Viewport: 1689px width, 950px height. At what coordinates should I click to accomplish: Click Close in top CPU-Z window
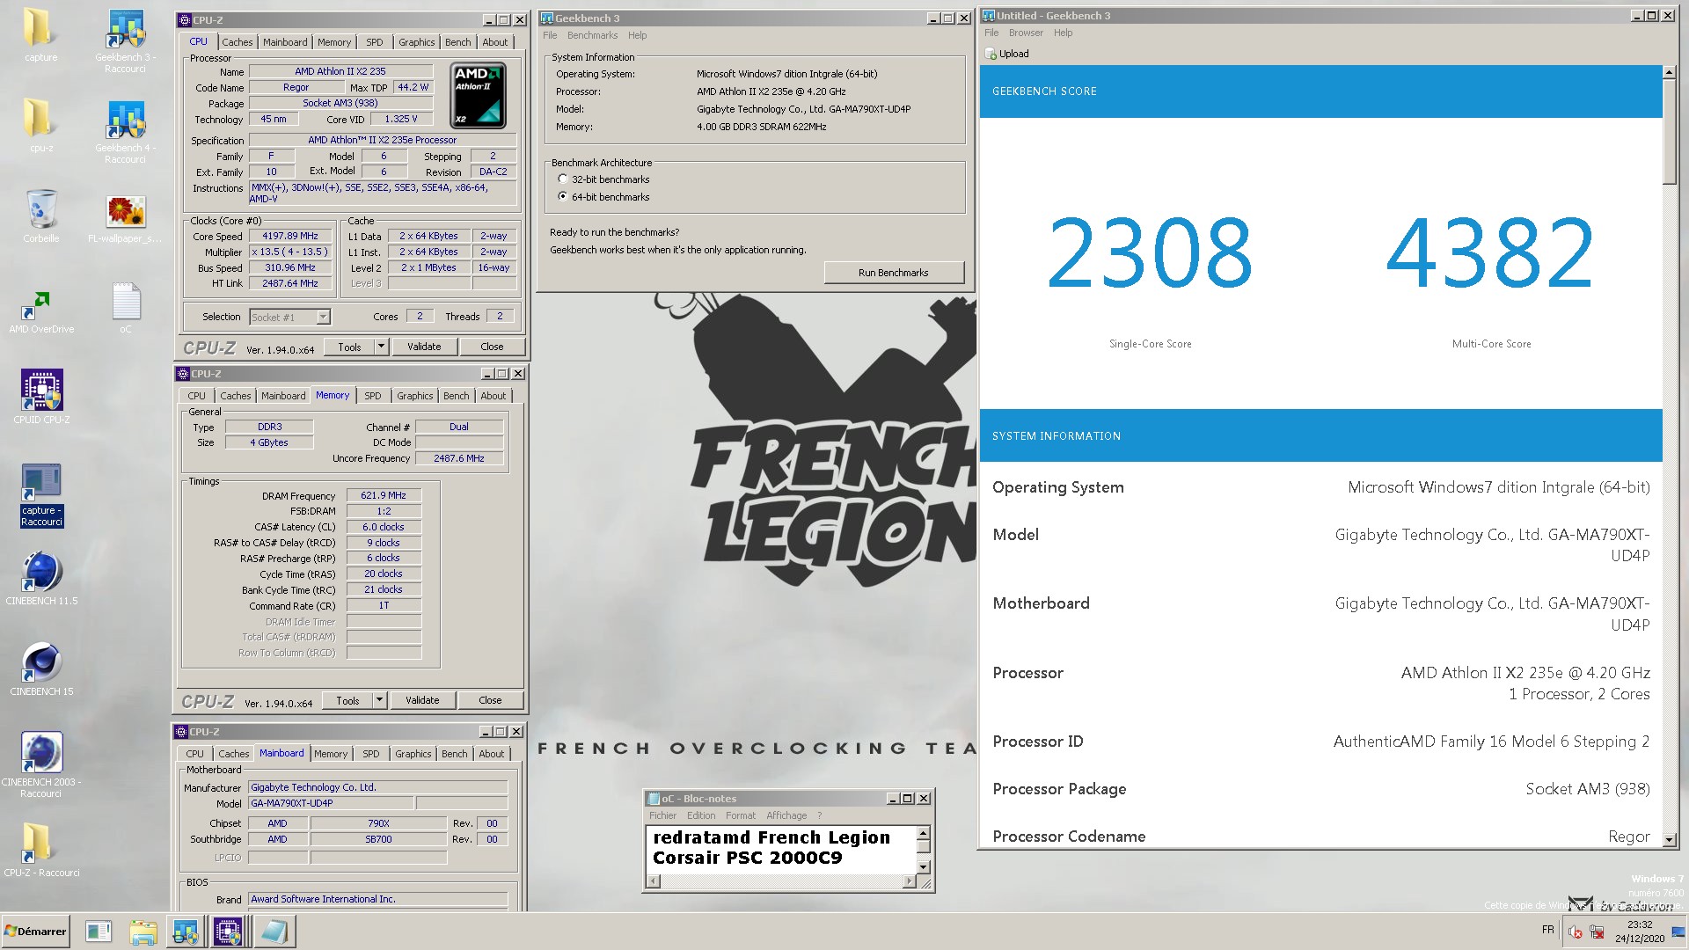492,347
